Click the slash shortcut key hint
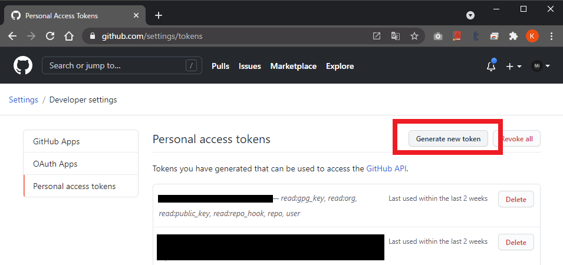 tap(192, 65)
